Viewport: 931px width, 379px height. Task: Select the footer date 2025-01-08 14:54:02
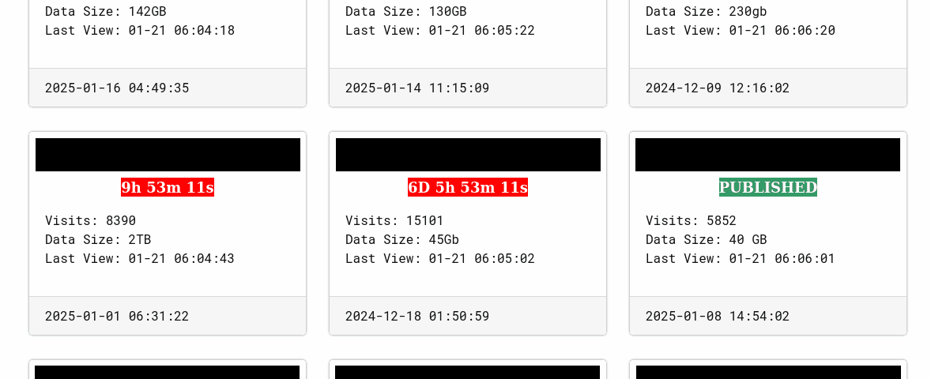[718, 316]
